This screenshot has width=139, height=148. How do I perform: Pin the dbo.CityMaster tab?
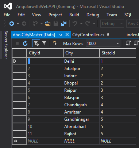click(x=60, y=35)
